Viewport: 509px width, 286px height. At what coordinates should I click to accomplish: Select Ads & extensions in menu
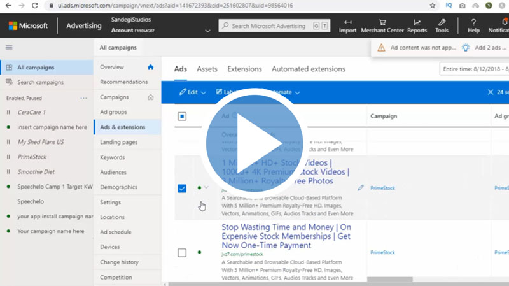(x=127, y=127)
